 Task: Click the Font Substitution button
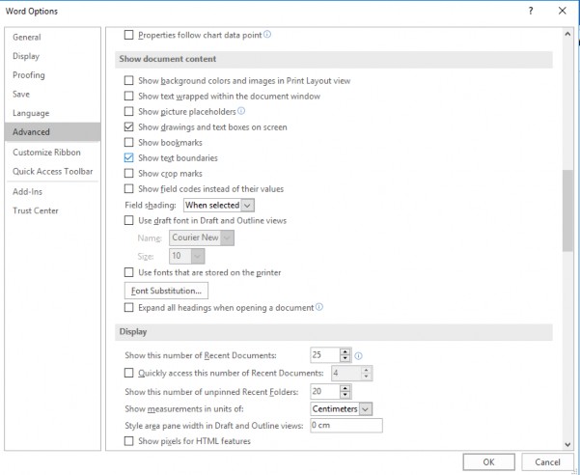tap(165, 291)
